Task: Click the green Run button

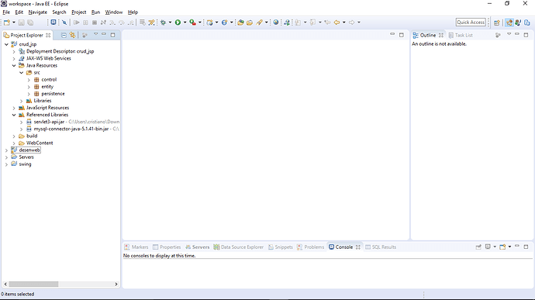Action: (x=178, y=22)
